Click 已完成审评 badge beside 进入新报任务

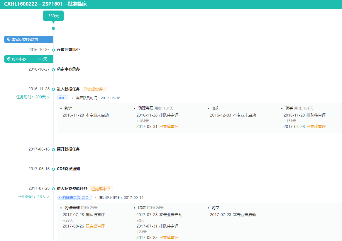coord(94,89)
